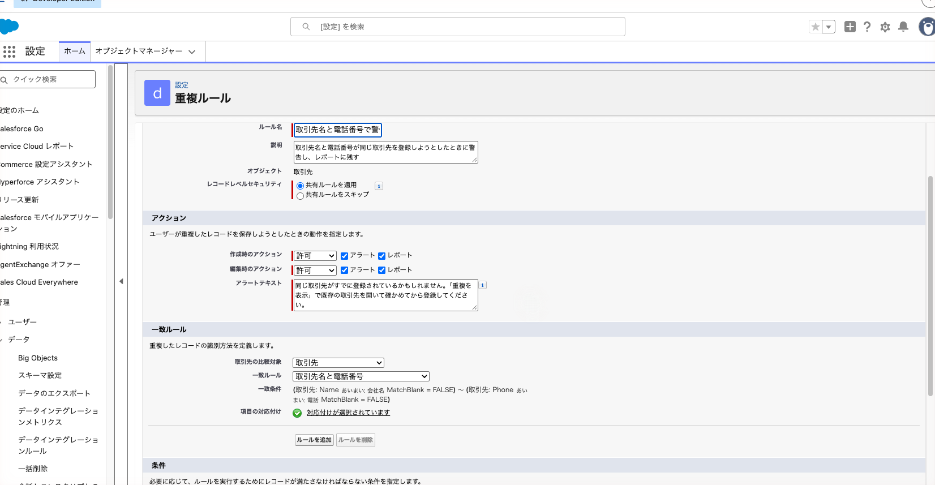Toggle the Alert checkbox for create action

coord(344,256)
